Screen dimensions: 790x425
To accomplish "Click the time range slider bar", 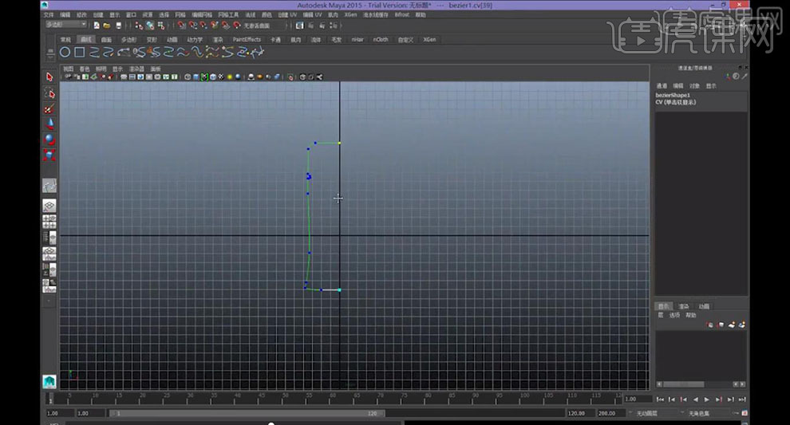I will coord(247,413).
